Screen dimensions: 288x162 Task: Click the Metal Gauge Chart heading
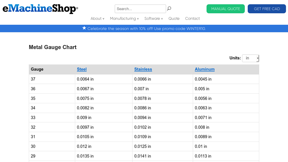pyautogui.click(x=53, y=47)
